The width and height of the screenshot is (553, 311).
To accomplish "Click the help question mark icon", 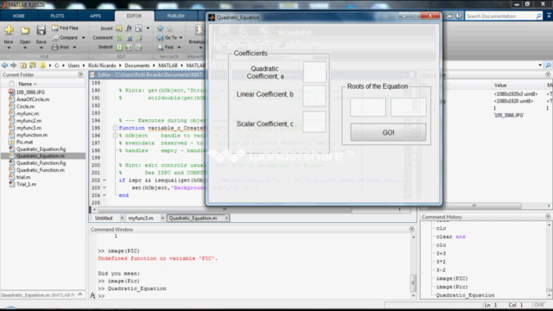I will click(x=459, y=16).
